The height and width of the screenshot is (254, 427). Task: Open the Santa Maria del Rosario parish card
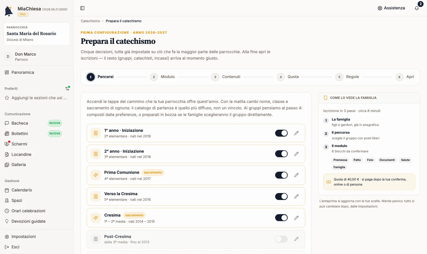tap(37, 34)
